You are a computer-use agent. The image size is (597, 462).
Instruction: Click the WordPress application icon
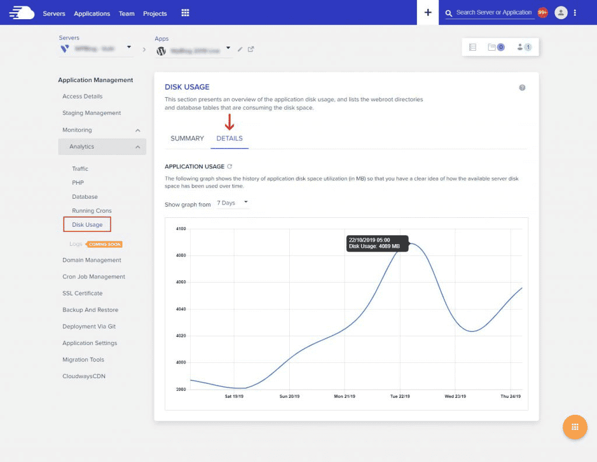161,51
